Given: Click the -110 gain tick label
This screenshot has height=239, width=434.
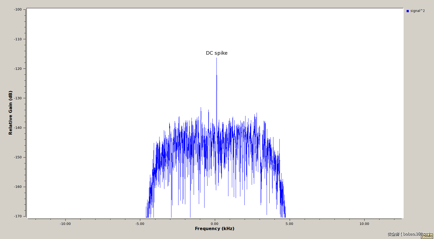Looking at the screenshot, I should click(18, 39).
